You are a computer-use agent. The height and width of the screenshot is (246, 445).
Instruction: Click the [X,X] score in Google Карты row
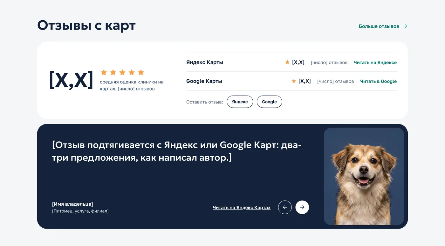(x=305, y=81)
